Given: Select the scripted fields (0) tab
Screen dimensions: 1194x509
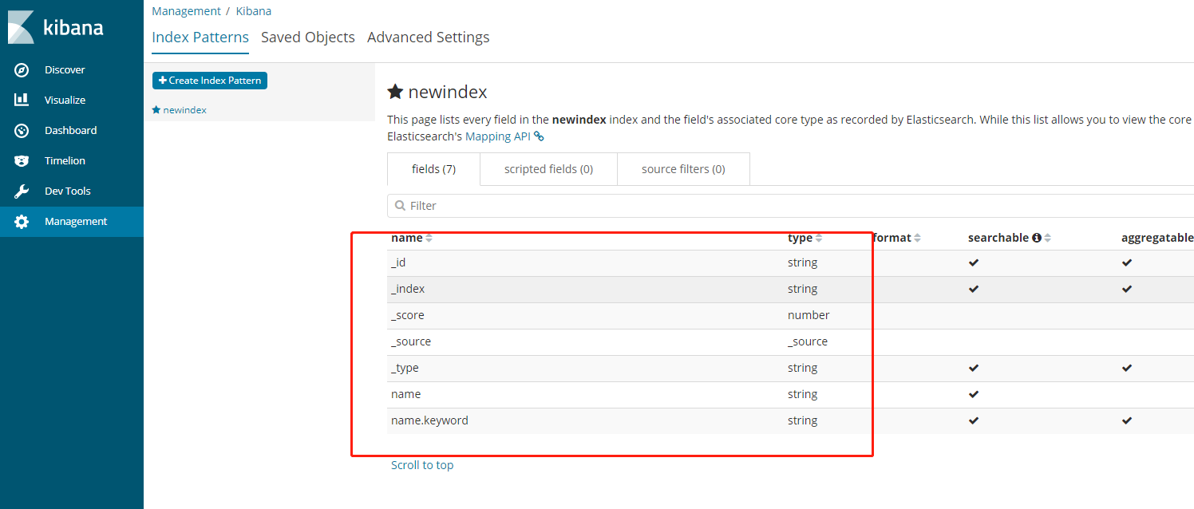Looking at the screenshot, I should (548, 169).
